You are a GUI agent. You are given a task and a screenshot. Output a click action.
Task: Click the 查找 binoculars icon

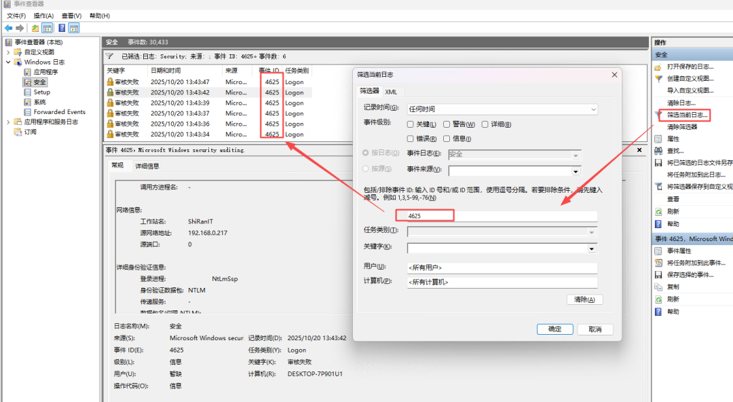coord(658,151)
